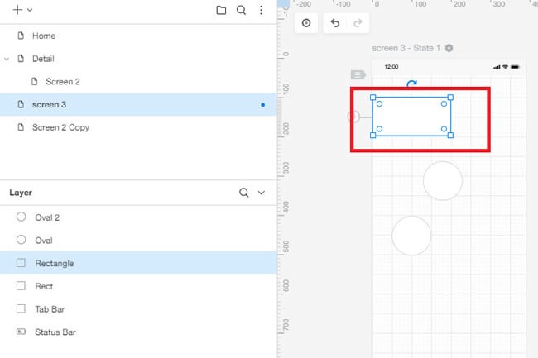Viewport: 538px width, 358px height.
Task: Select the Status Bar layer
Action: (x=138, y=332)
